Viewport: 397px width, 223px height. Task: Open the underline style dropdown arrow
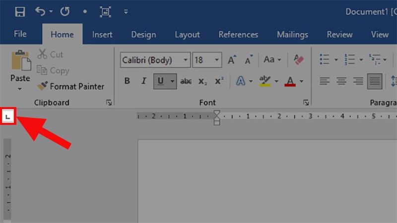(x=172, y=81)
